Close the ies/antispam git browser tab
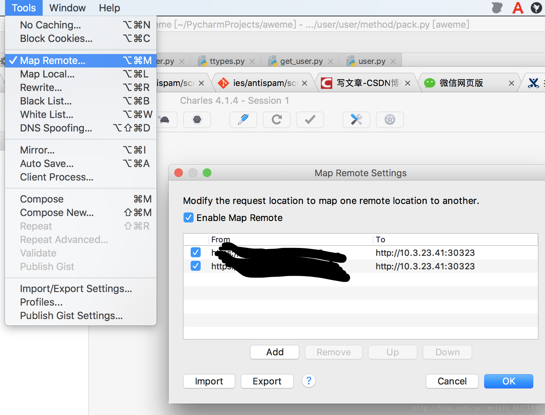The width and height of the screenshot is (545, 415). pos(305,83)
